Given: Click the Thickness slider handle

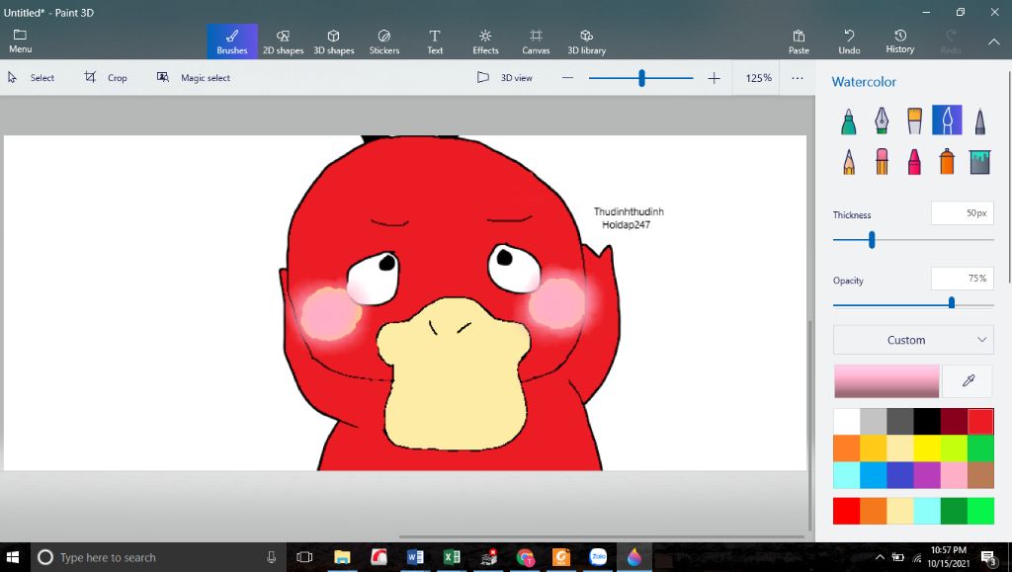Looking at the screenshot, I should pyautogui.click(x=872, y=240).
